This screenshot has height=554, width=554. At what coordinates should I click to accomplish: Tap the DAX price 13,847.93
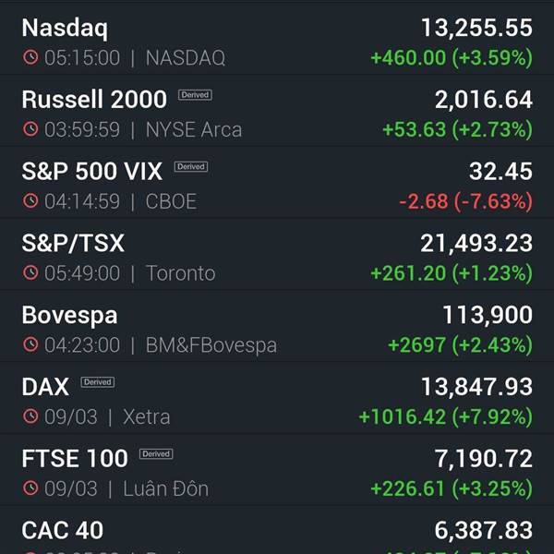pos(477,387)
